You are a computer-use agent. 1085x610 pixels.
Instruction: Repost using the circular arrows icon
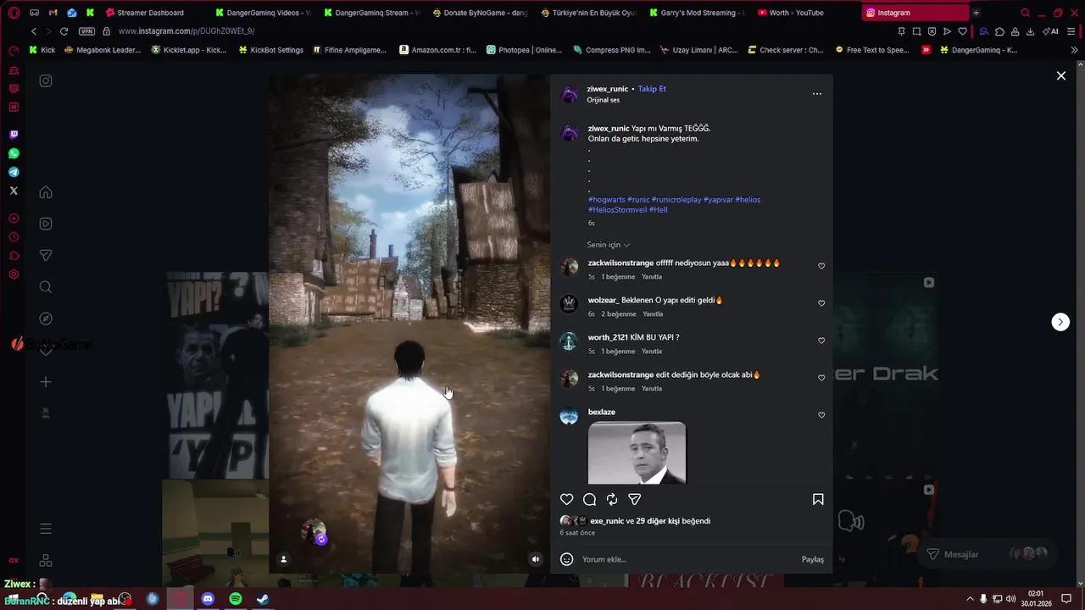pos(612,500)
